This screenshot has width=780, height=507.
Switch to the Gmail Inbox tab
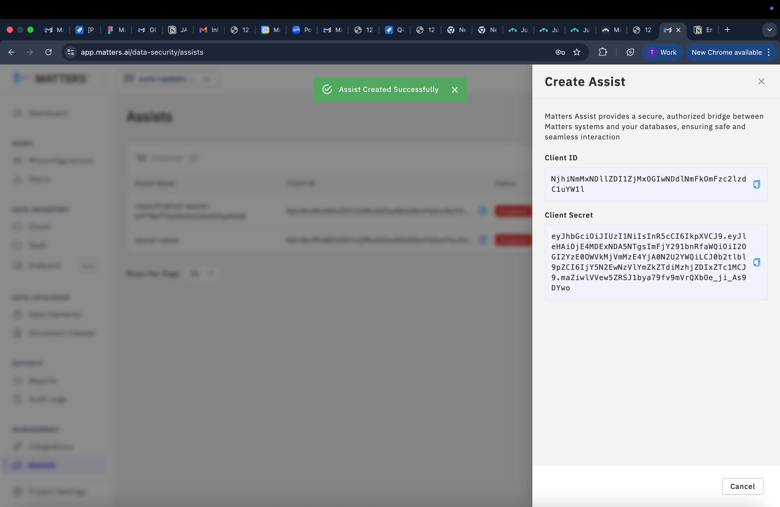coord(209,30)
